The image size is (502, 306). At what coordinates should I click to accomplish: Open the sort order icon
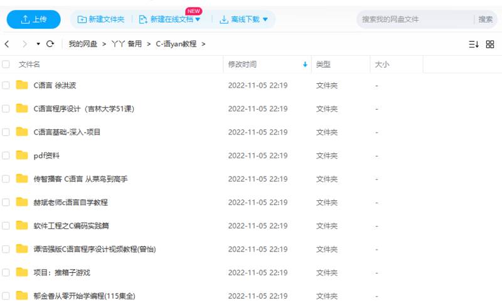coord(473,44)
